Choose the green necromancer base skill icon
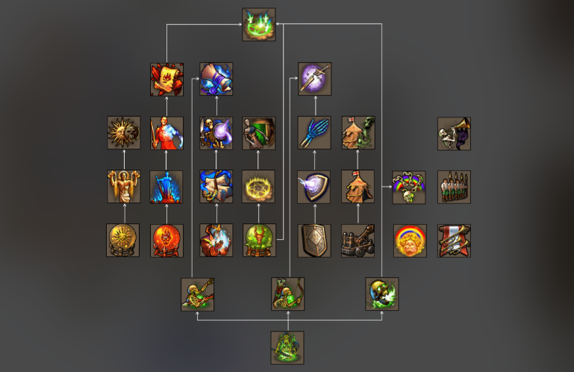The width and height of the screenshot is (574, 372). click(287, 348)
